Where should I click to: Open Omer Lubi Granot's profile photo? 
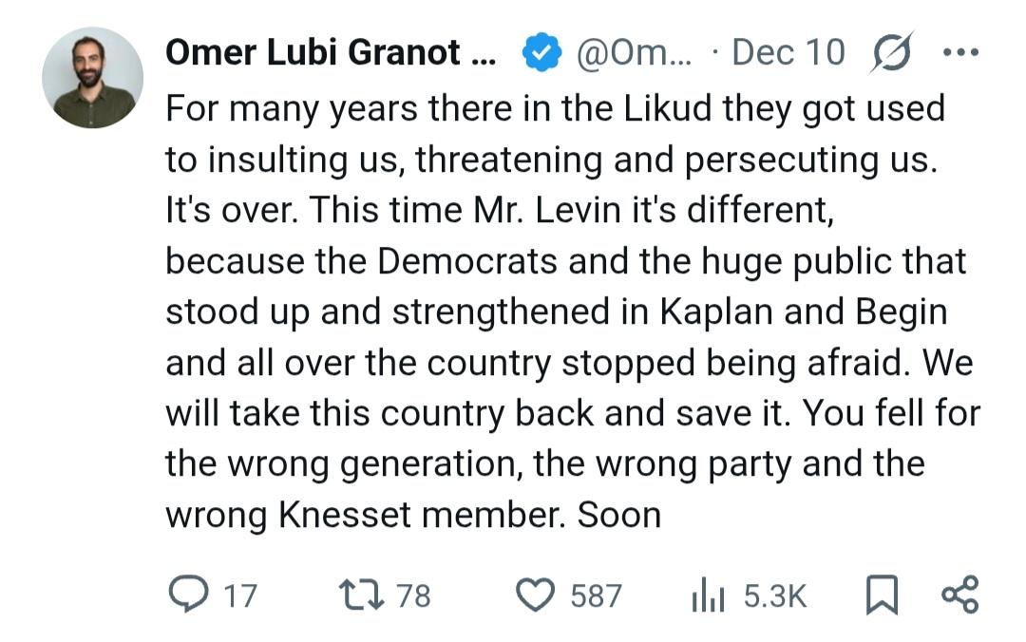[93, 78]
